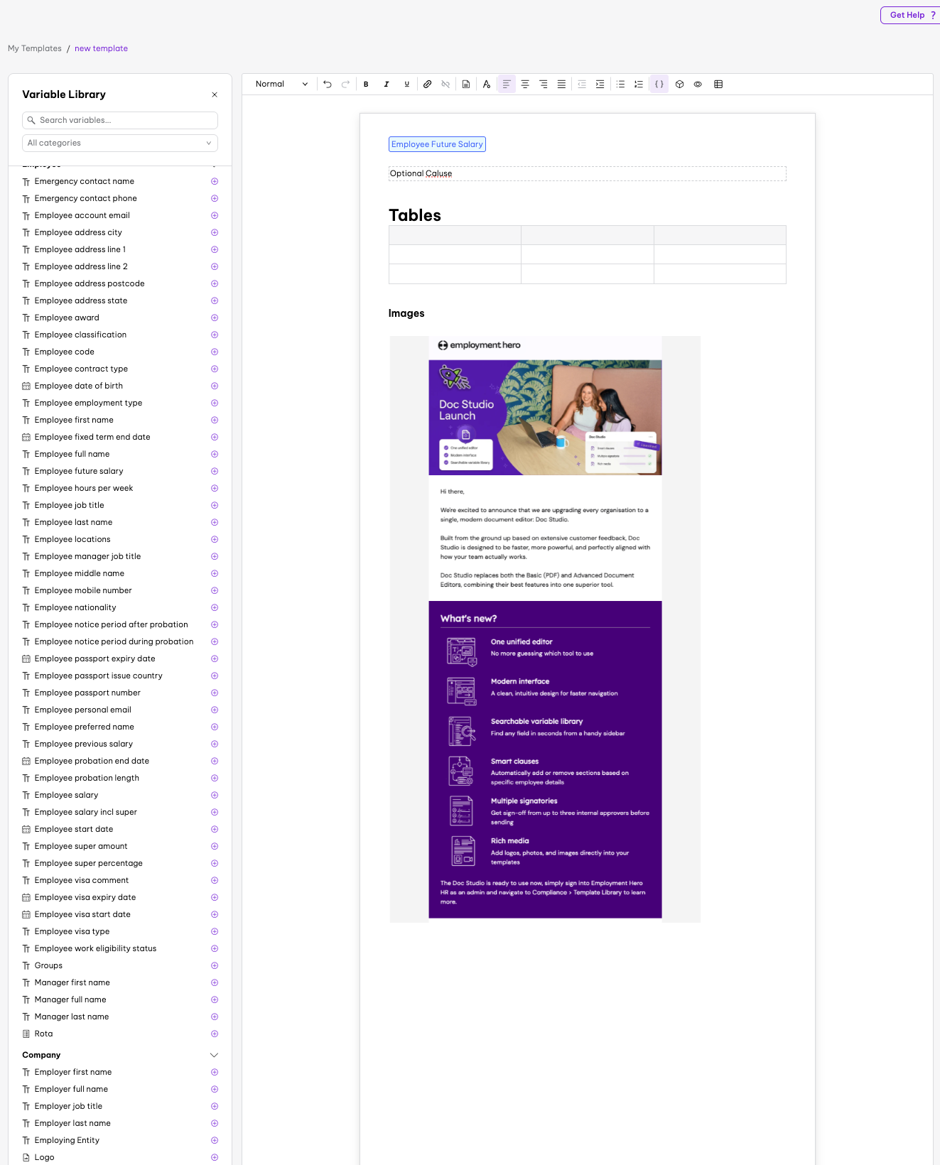Insert a hyperlink

click(428, 84)
